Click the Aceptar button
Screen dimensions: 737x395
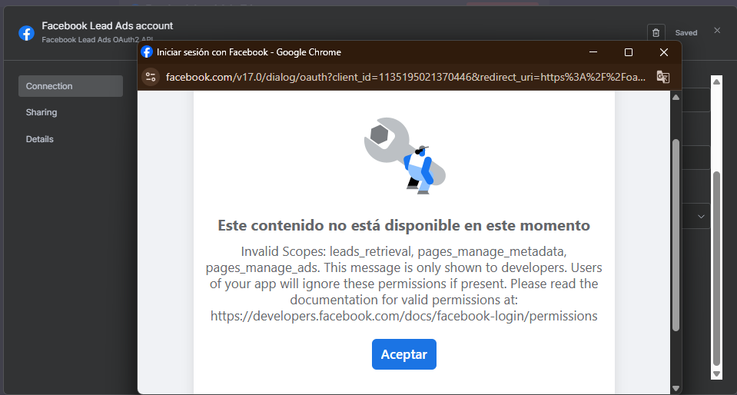[403, 354]
